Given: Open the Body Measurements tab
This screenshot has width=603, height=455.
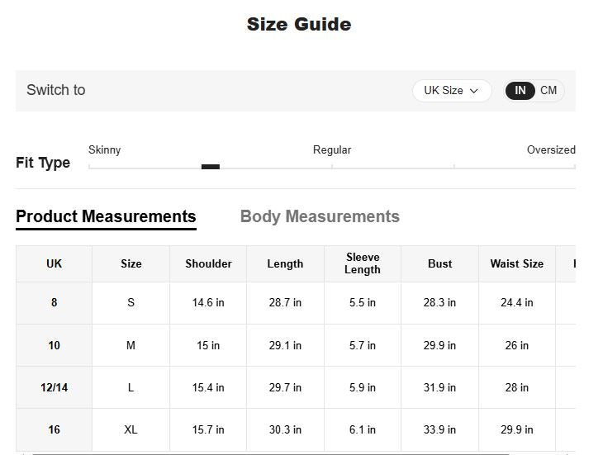Looking at the screenshot, I should click(320, 216).
